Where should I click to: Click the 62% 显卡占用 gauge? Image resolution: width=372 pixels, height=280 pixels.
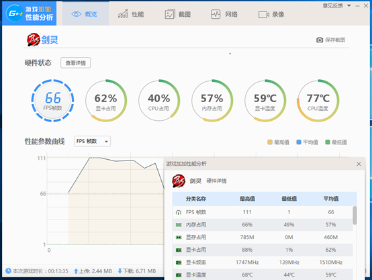tap(106, 101)
